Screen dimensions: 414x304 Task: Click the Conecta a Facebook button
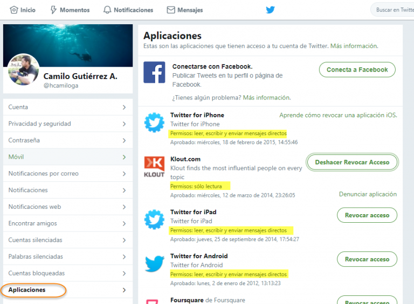click(x=357, y=69)
